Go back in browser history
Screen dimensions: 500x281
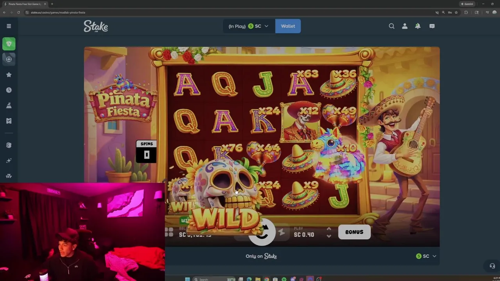pyautogui.click(x=4, y=12)
